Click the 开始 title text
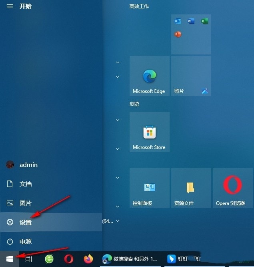The width and height of the screenshot is (254, 267). point(26,6)
